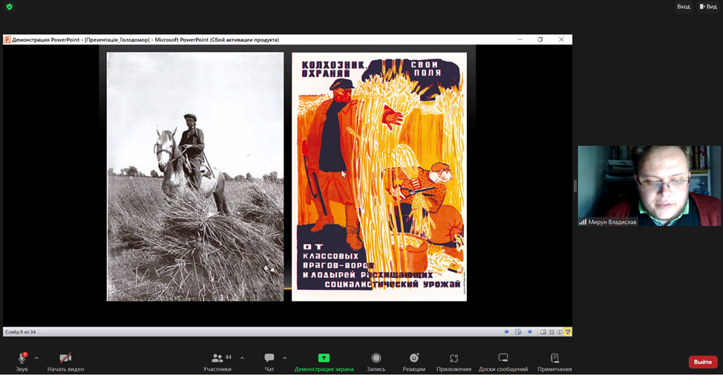Go to the previous slide arrow
Image resolution: width=723 pixels, height=375 pixels.
point(507,332)
